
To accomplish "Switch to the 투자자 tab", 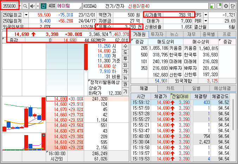I will (157, 34).
